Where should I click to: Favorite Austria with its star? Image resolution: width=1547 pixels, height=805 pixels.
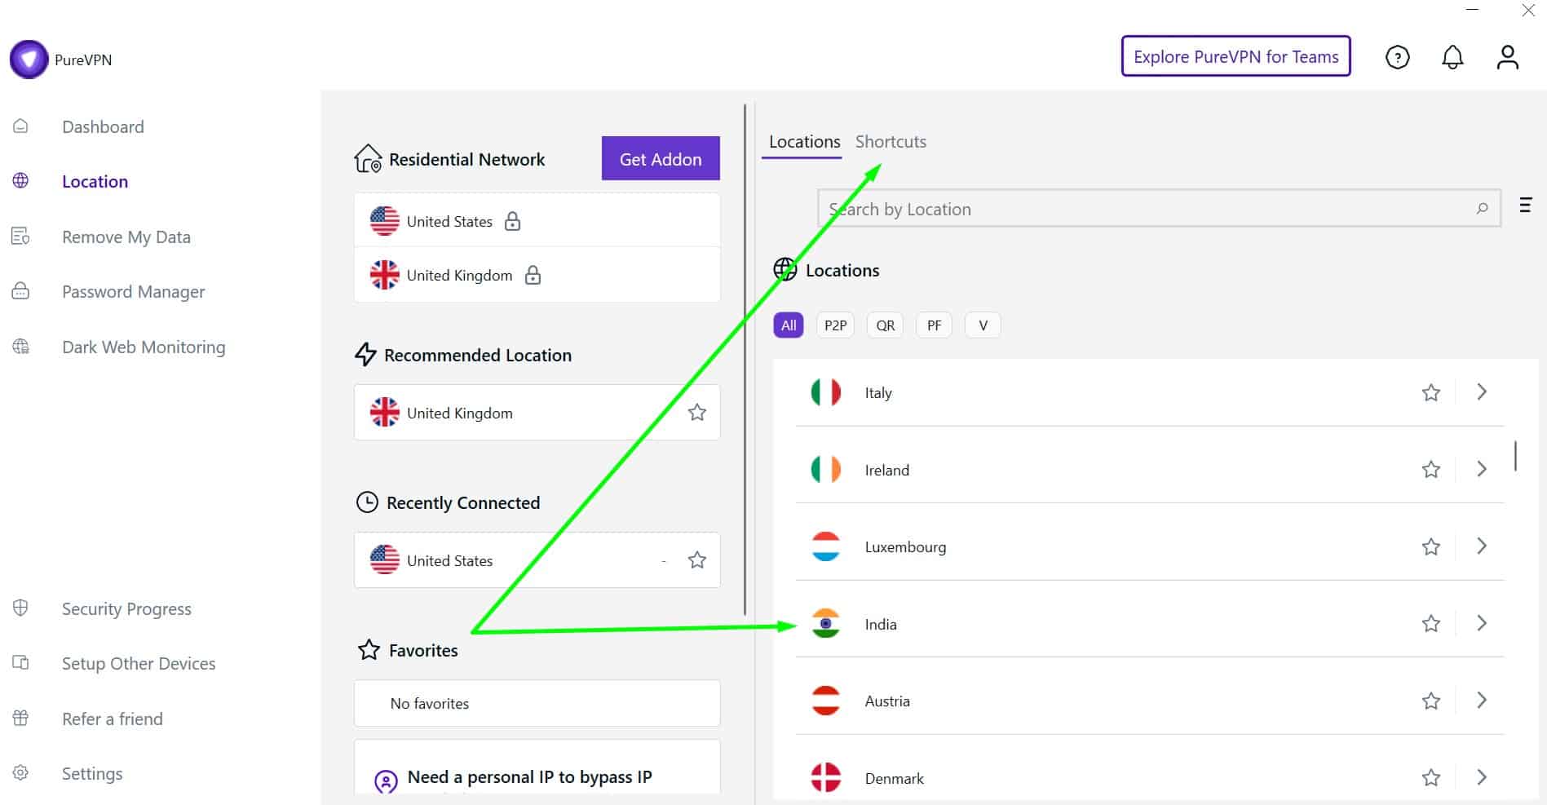[x=1430, y=701]
